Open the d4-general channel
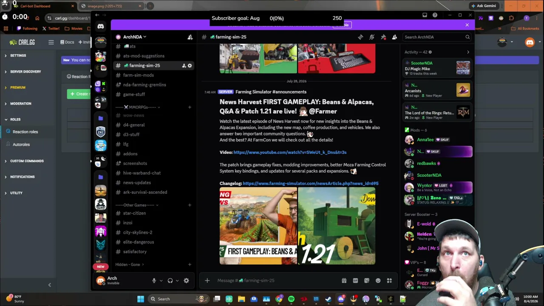 [134, 125]
